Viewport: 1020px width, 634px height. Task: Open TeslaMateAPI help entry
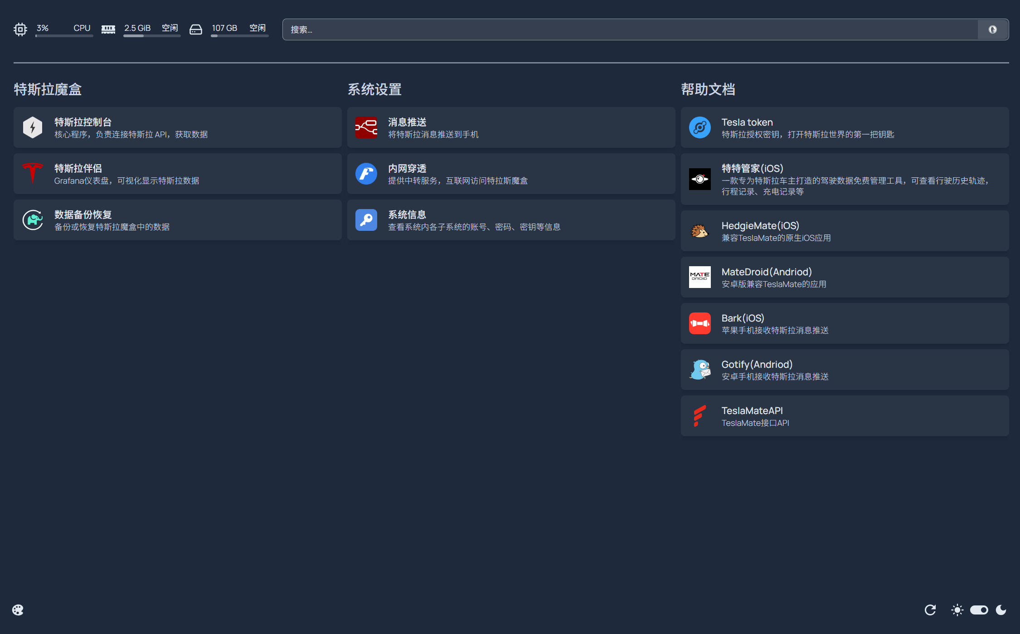(x=845, y=416)
